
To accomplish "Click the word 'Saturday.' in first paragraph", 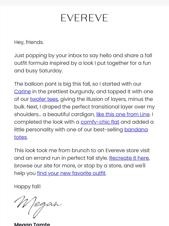I will [51, 71].
